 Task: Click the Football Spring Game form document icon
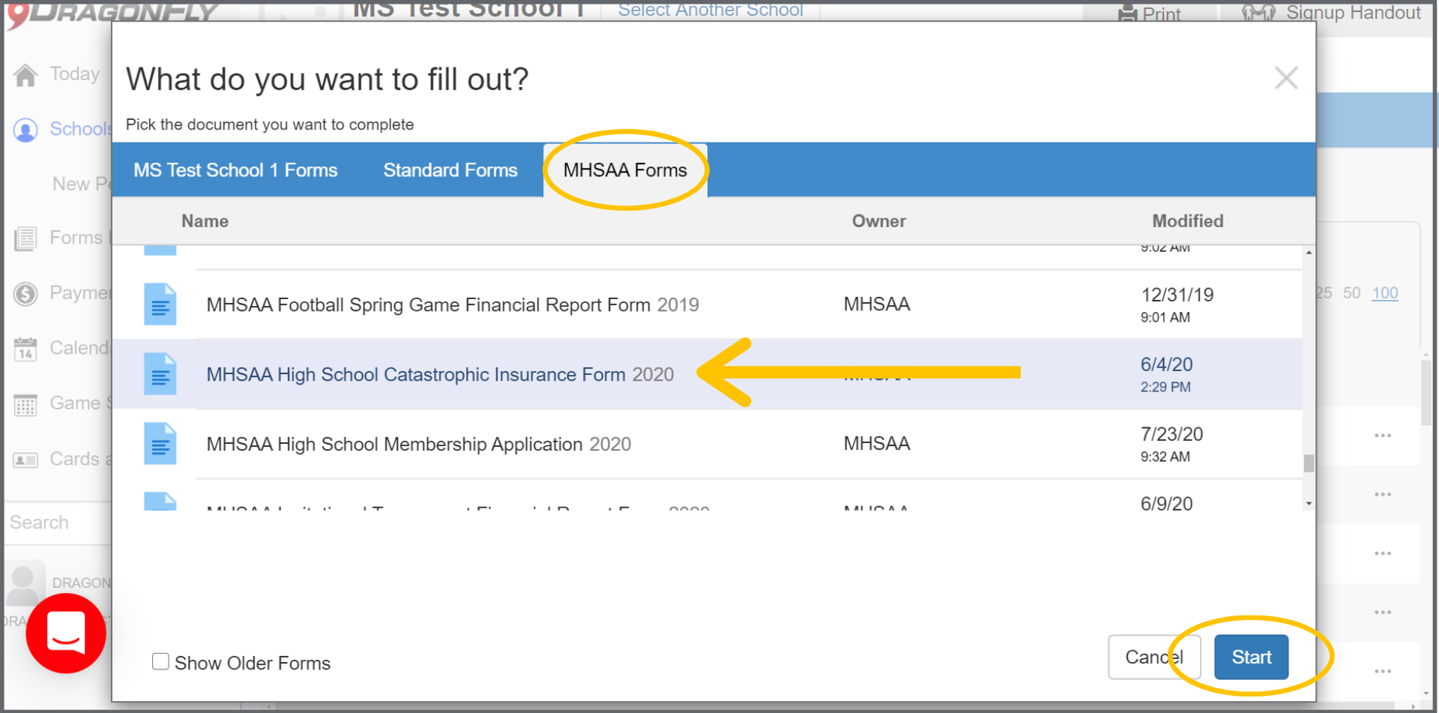coord(160,304)
